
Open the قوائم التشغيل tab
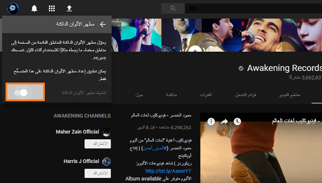[245, 95]
